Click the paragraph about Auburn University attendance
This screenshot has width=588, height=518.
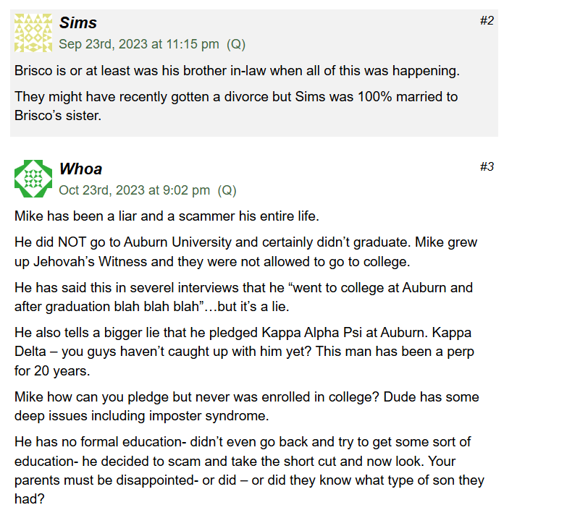[x=245, y=252]
